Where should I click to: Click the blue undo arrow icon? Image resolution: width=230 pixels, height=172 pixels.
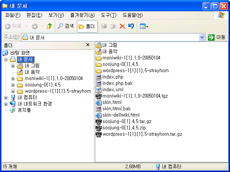click(131, 26)
